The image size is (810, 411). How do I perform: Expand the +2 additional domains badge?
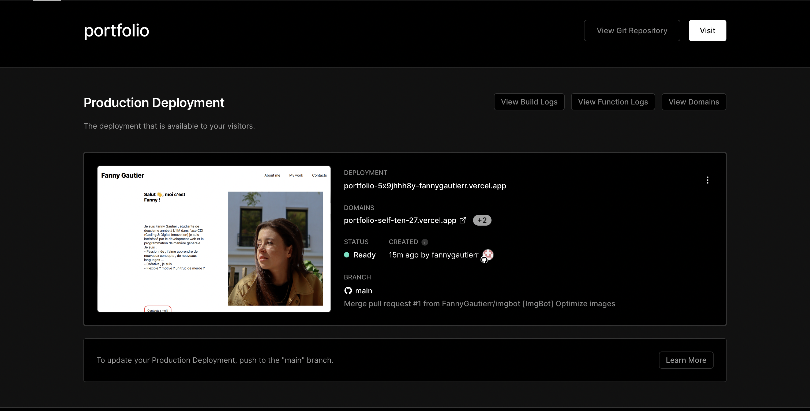pos(482,220)
